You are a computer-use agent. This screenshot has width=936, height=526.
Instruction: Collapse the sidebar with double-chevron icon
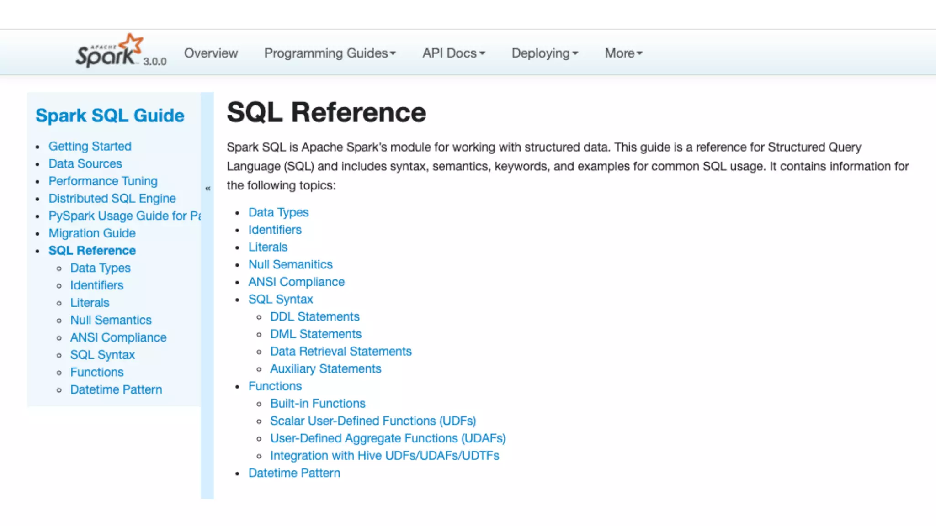click(x=207, y=189)
